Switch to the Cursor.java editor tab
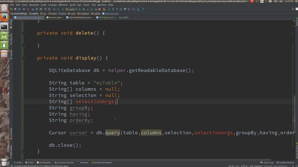 point(55,18)
